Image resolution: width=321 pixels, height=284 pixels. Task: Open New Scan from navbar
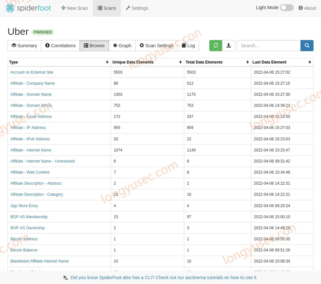click(x=75, y=8)
